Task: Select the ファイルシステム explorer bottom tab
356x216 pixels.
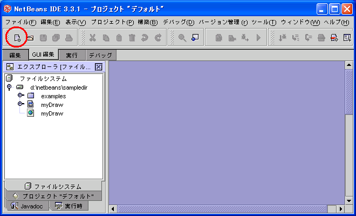Action: click(53, 186)
